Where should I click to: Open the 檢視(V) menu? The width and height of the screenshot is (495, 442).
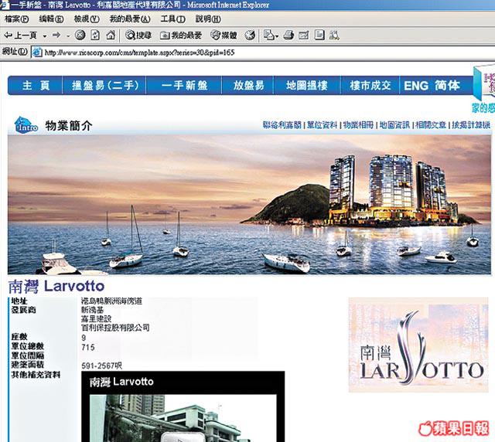click(86, 19)
